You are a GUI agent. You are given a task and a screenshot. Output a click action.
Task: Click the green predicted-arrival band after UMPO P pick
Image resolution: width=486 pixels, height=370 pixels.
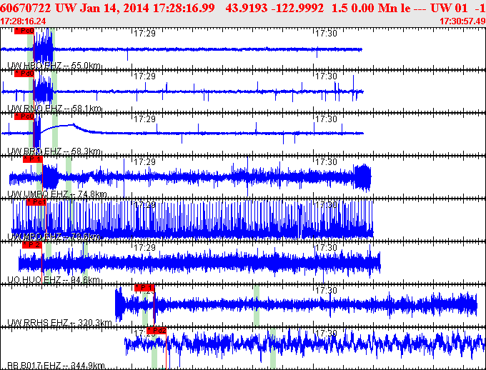(x=69, y=176)
